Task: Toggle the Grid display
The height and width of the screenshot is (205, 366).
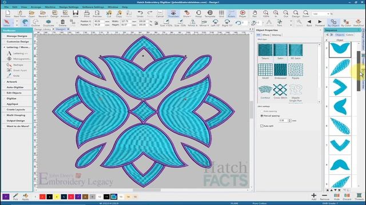Action: pos(221,14)
